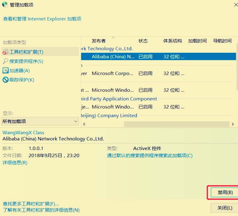Click the Toolbars and Extensions gear icon
Viewport: 238px width, 216px height.
point(6,52)
